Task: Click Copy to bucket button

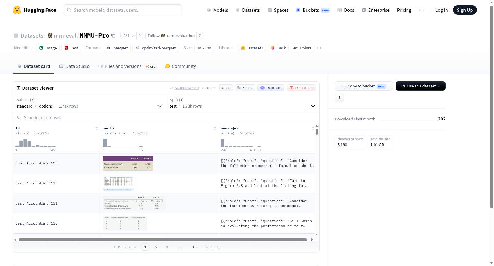Action: [x=364, y=86]
